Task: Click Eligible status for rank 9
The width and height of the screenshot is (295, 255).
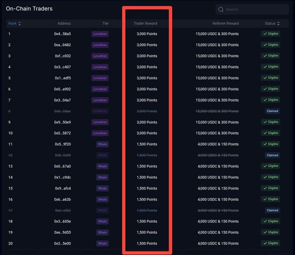Action: click(x=270, y=122)
